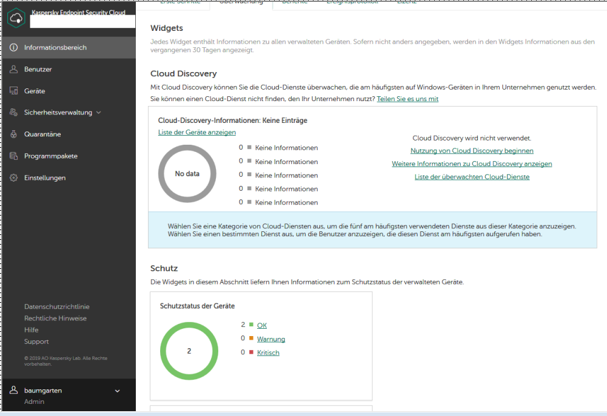Click the Kritisch status link
The width and height of the screenshot is (607, 416).
268,352
